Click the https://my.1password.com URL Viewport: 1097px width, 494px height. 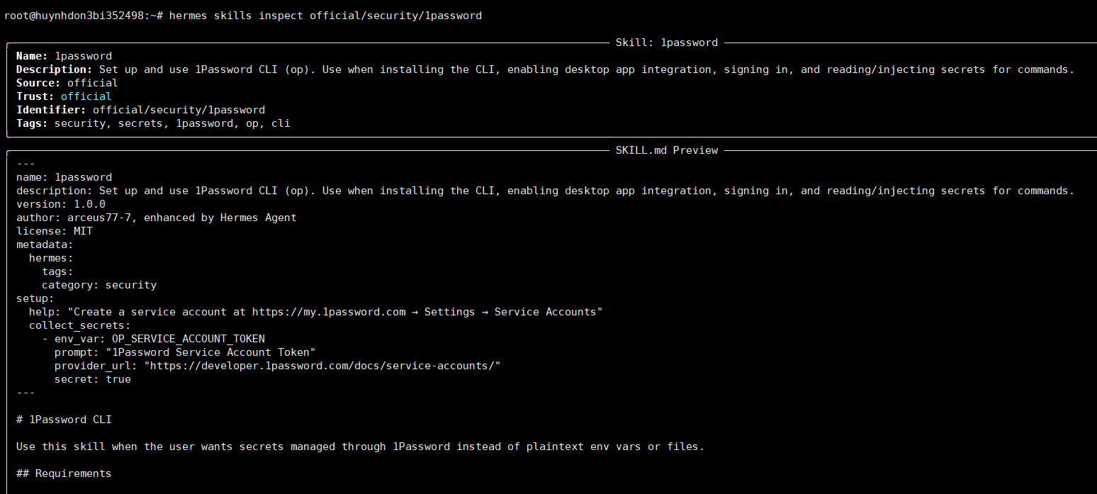point(329,312)
